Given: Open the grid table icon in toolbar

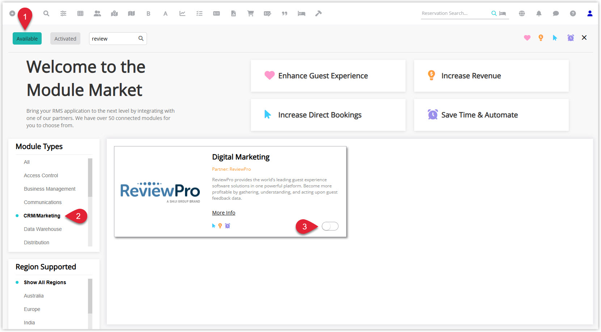Looking at the screenshot, I should 80,13.
